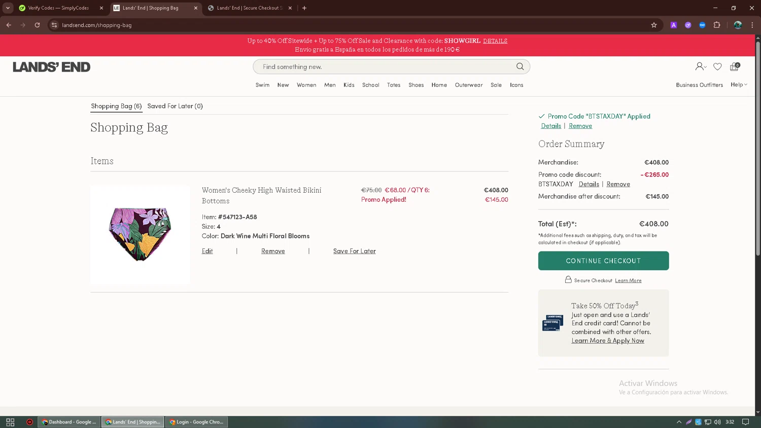
Task: Open the Home menu
Action: 439,85
